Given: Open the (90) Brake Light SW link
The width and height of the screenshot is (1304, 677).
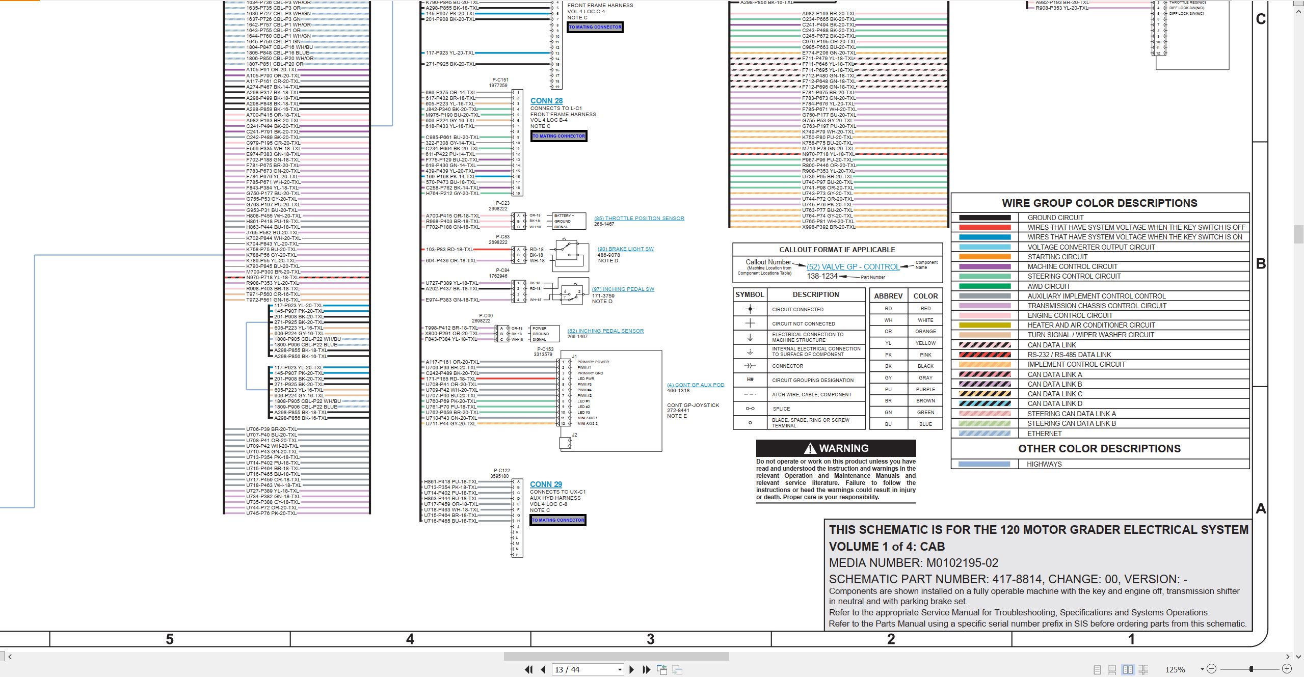Looking at the screenshot, I should pyautogui.click(x=625, y=249).
